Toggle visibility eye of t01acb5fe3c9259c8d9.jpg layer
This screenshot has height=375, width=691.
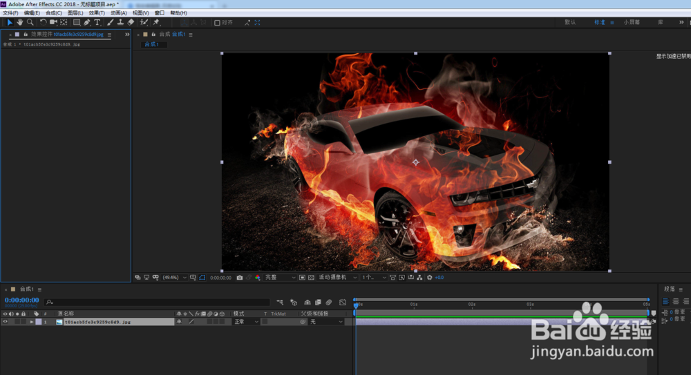click(6, 322)
